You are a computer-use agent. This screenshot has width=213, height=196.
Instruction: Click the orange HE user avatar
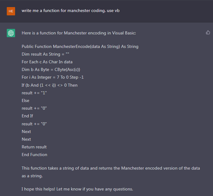(11, 11)
